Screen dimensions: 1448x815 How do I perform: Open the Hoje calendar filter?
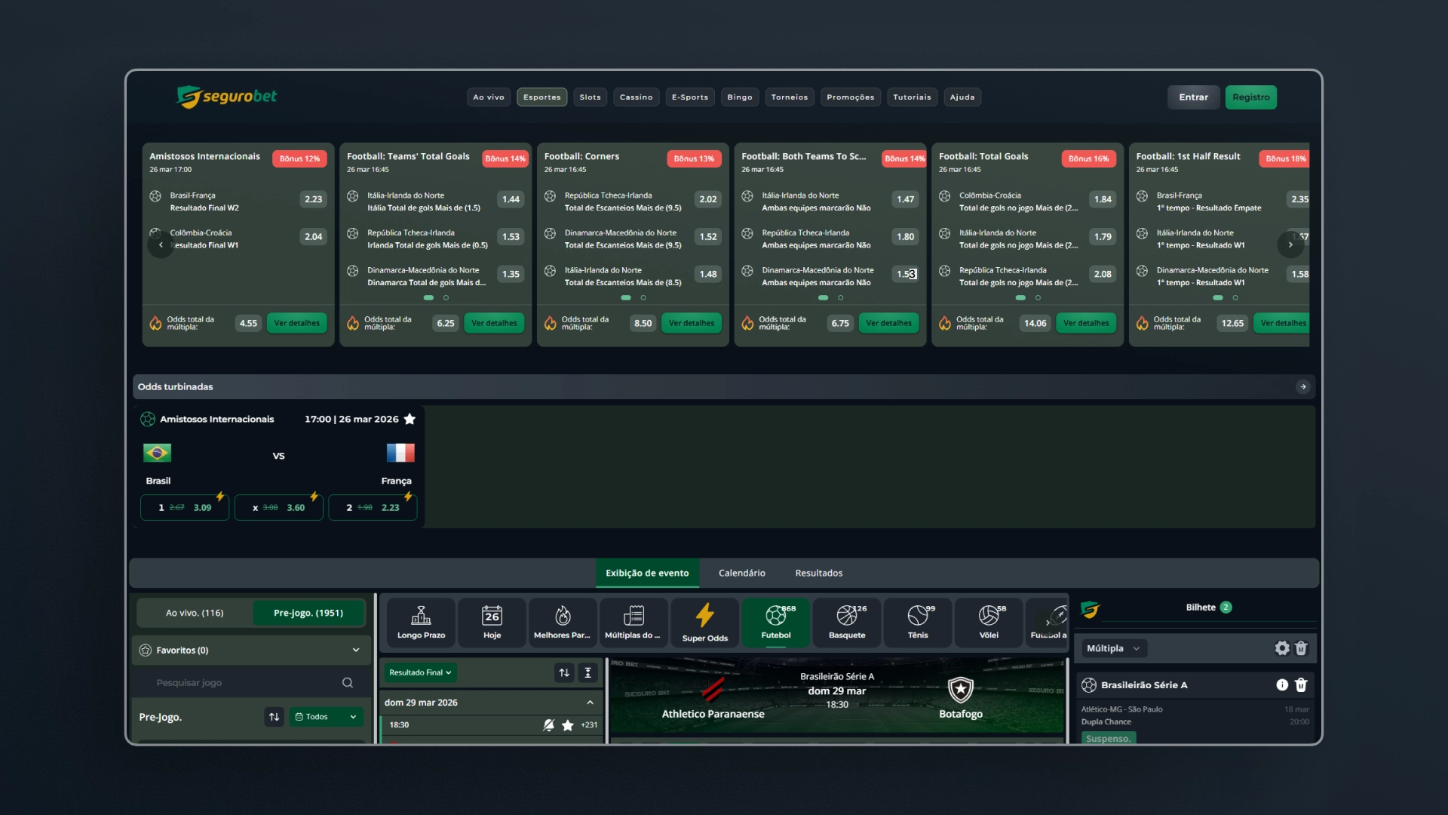tap(492, 623)
